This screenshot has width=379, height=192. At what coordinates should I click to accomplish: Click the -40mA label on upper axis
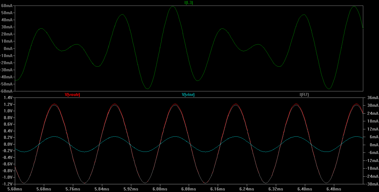6,77
